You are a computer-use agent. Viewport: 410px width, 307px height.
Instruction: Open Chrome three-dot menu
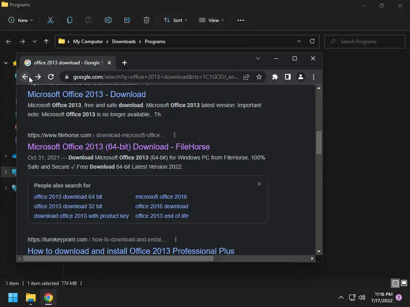coord(314,77)
